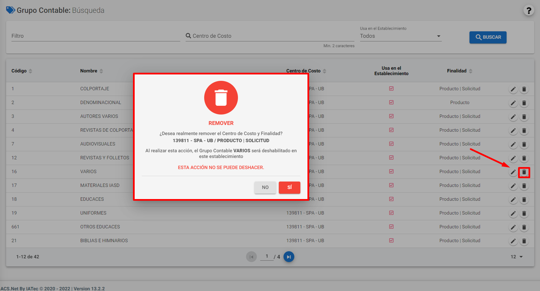Screen dimensions: 540x291
Task: Delete the REVISTAS Y FOLLETOS row
Action: pyautogui.click(x=524, y=158)
